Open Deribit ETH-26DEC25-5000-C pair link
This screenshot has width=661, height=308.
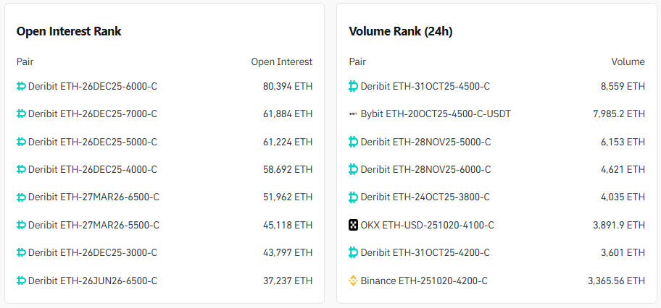pyautogui.click(x=92, y=142)
